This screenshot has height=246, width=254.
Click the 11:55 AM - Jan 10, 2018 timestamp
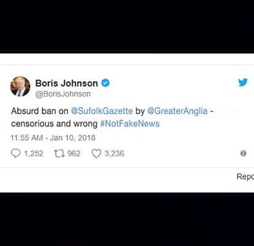click(x=53, y=138)
